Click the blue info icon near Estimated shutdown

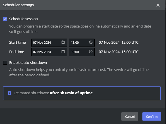coord(9,93)
